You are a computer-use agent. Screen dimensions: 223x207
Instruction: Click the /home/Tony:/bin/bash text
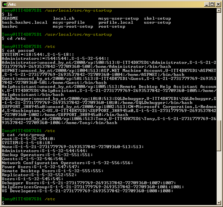[90, 123]
